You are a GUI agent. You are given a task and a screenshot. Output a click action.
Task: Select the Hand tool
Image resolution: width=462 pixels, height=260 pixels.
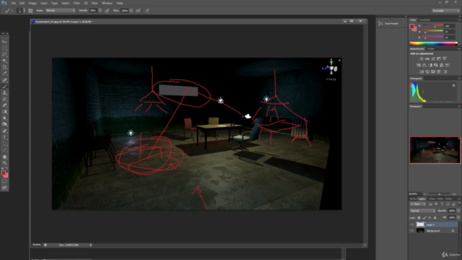tap(4, 157)
